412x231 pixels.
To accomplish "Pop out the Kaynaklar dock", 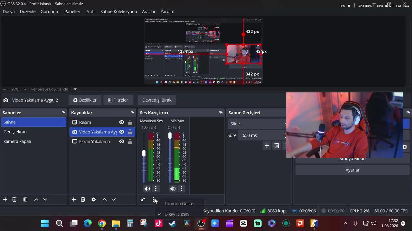I will click(132, 113).
